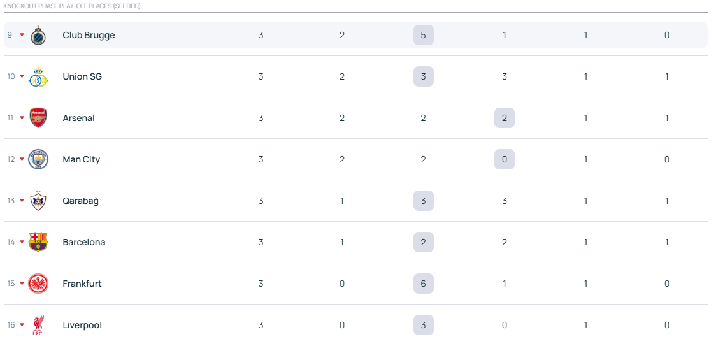Click Frankfurt's highlighted value 6
Screen dimensions: 723x346
[423, 284]
